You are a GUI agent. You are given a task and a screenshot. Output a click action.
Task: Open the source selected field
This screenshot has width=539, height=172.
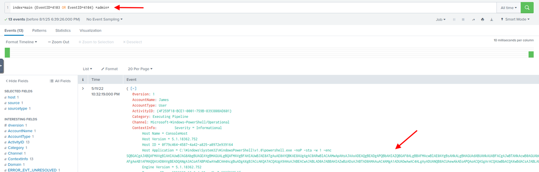click(13, 103)
